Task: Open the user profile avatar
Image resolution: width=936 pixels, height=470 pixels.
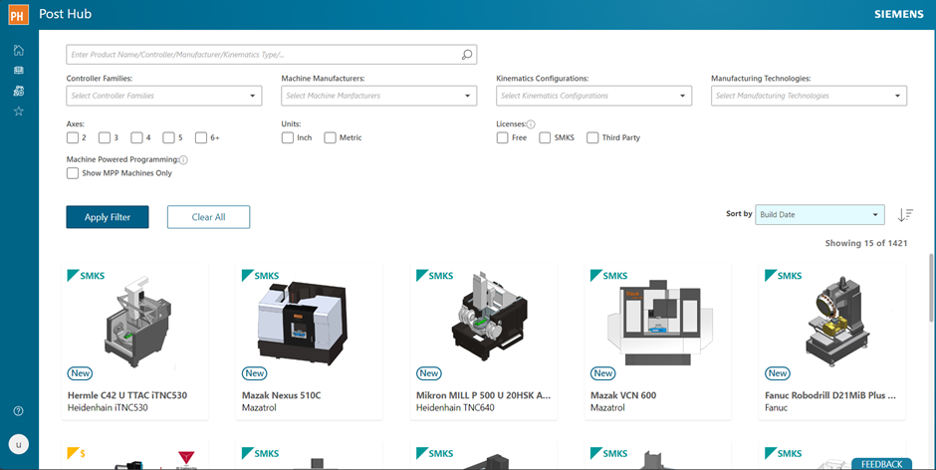Action: point(19,444)
